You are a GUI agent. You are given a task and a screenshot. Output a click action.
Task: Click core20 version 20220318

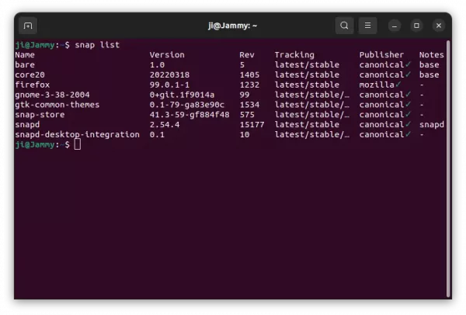[169, 74]
